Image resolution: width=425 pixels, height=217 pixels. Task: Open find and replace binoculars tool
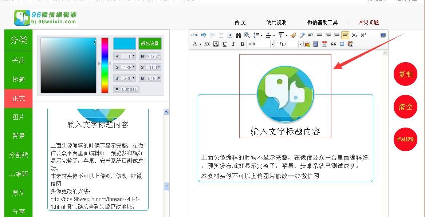click(x=238, y=35)
